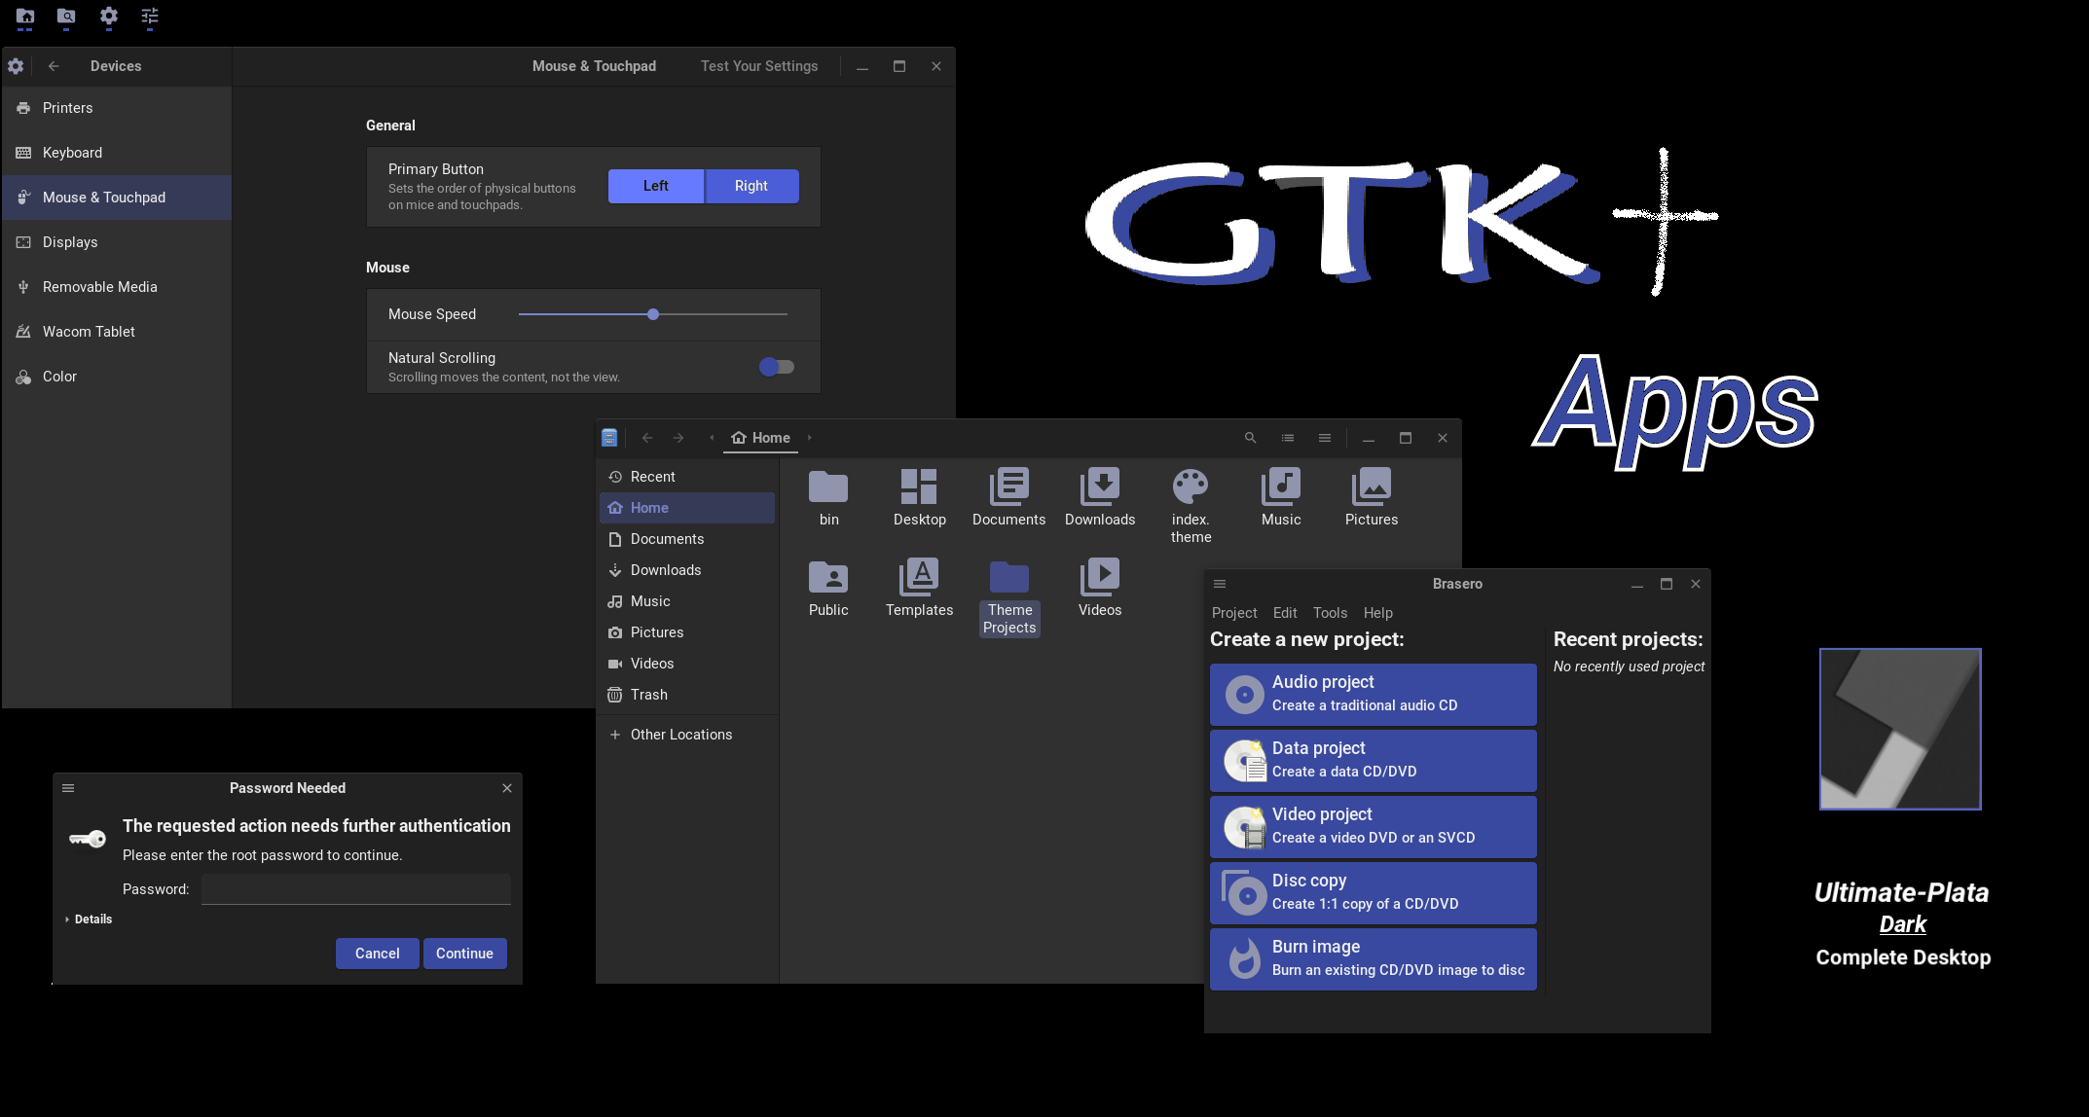The image size is (2089, 1117).
Task: Open the Desktop folder icon
Action: [x=919, y=498]
